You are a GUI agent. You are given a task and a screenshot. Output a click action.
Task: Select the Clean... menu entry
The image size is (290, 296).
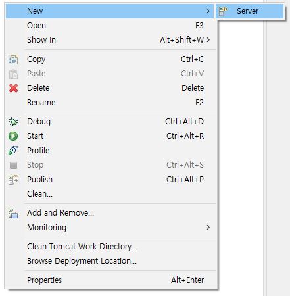112,194
